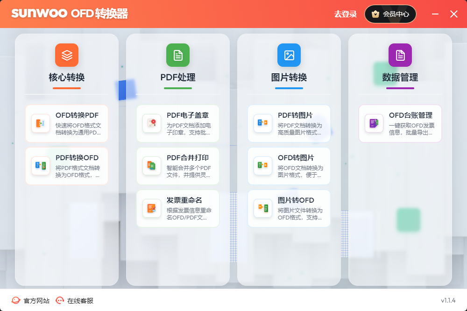This screenshot has height=311, width=467.
Task: Click the purple 数据管理 category icon
Action: 400,55
